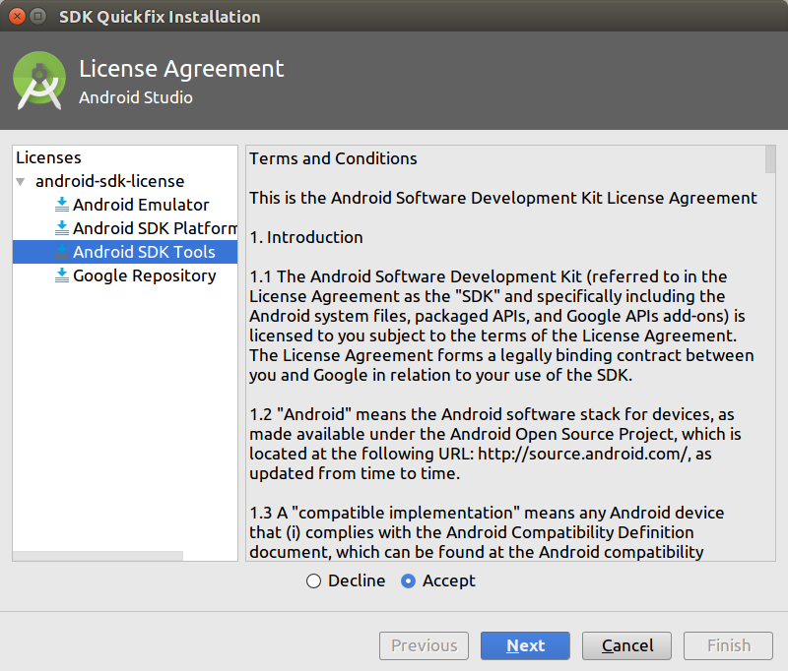
Task: Select the Accept radio button
Action: click(408, 581)
